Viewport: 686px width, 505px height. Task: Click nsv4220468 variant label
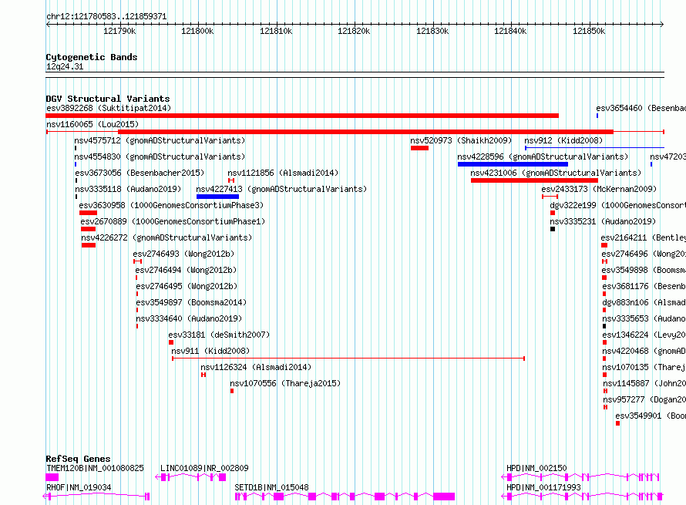pyautogui.click(x=644, y=351)
